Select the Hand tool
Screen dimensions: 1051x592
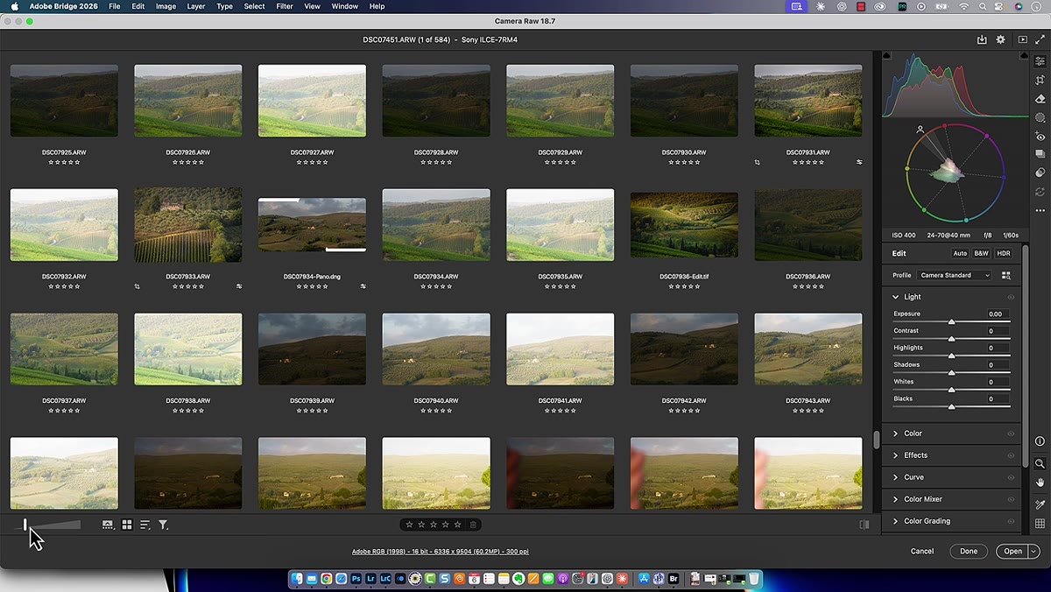(1040, 483)
